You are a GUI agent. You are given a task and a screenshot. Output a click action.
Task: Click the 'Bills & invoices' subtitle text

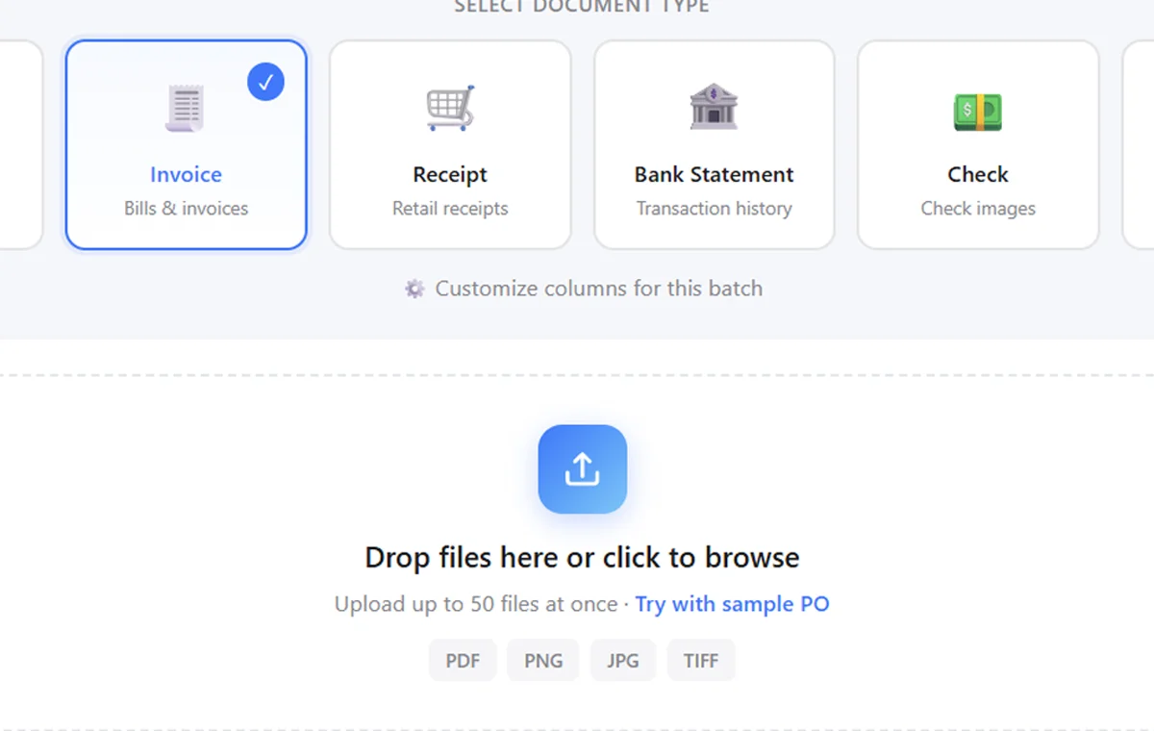tap(187, 209)
